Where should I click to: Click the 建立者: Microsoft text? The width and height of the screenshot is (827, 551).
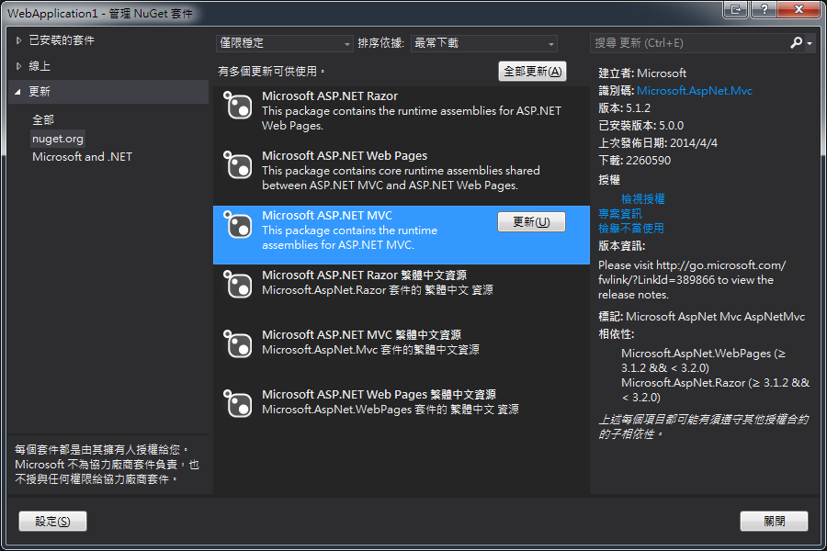pyautogui.click(x=642, y=73)
